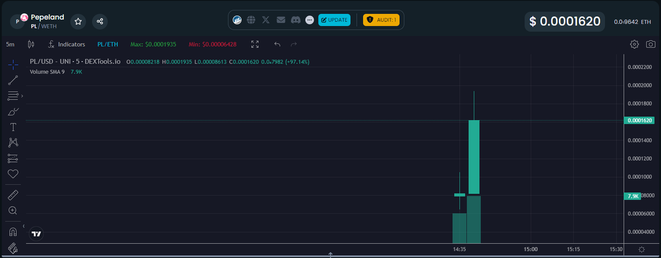
Task: Select the forecast position tool
Action: [x=13, y=158]
